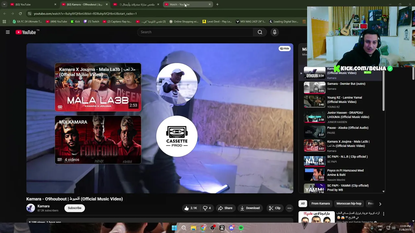Screen dimensions: 415x233
Task: Click the Cassette Prod circle on end screen
Action: (x=177, y=136)
